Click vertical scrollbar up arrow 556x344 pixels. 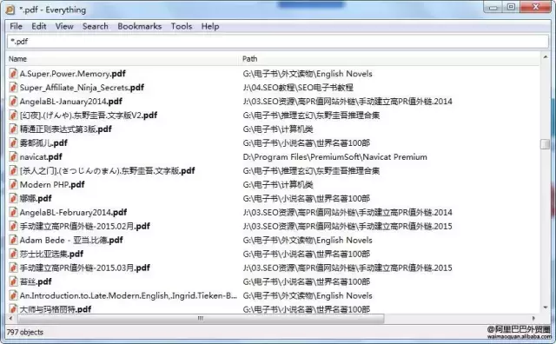pos(545,56)
